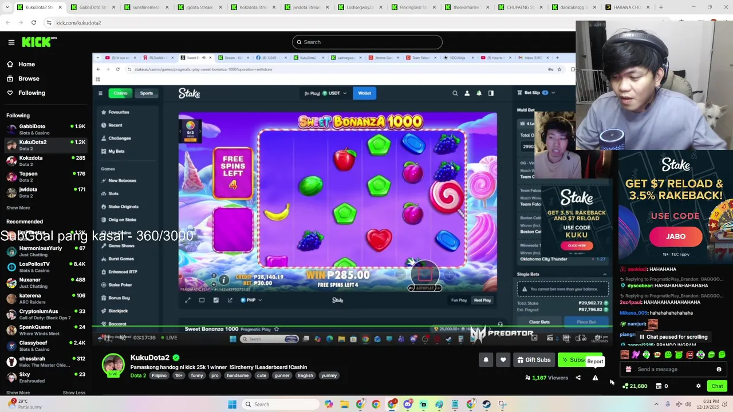Enable stream notifications bell button
This screenshot has height=412, width=733.
[486, 360]
